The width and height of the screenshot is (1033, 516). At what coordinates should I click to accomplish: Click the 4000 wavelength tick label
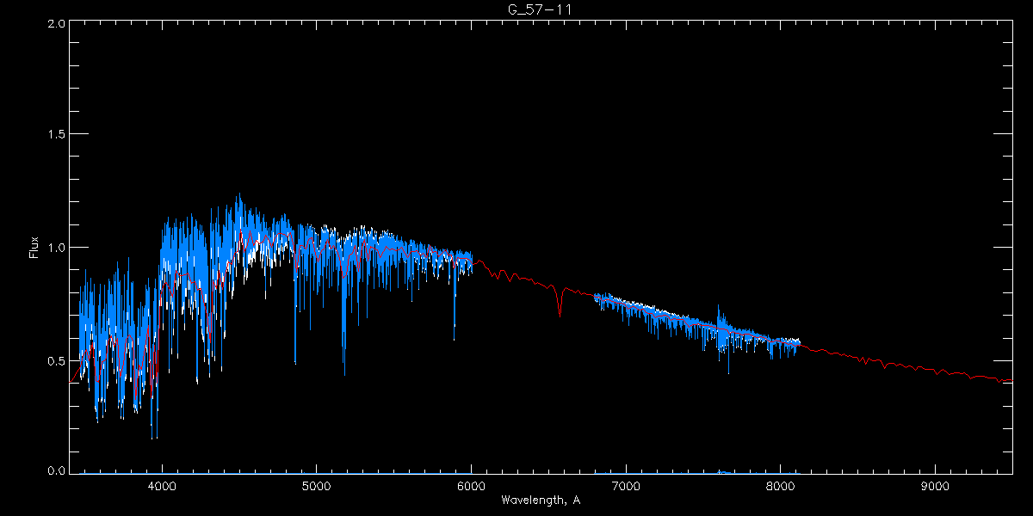[162, 486]
